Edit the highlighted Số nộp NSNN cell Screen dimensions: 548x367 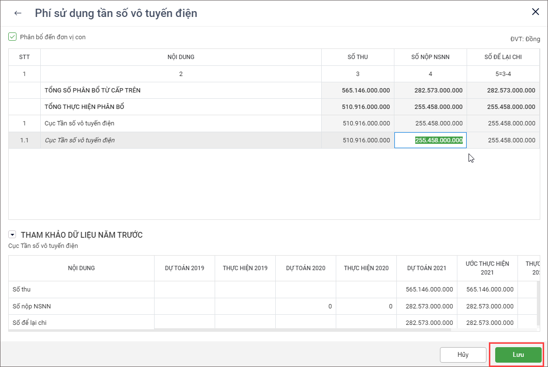pyautogui.click(x=430, y=140)
